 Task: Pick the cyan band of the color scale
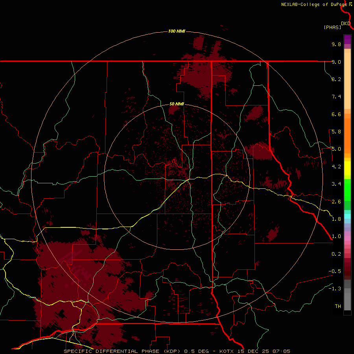[347, 216]
